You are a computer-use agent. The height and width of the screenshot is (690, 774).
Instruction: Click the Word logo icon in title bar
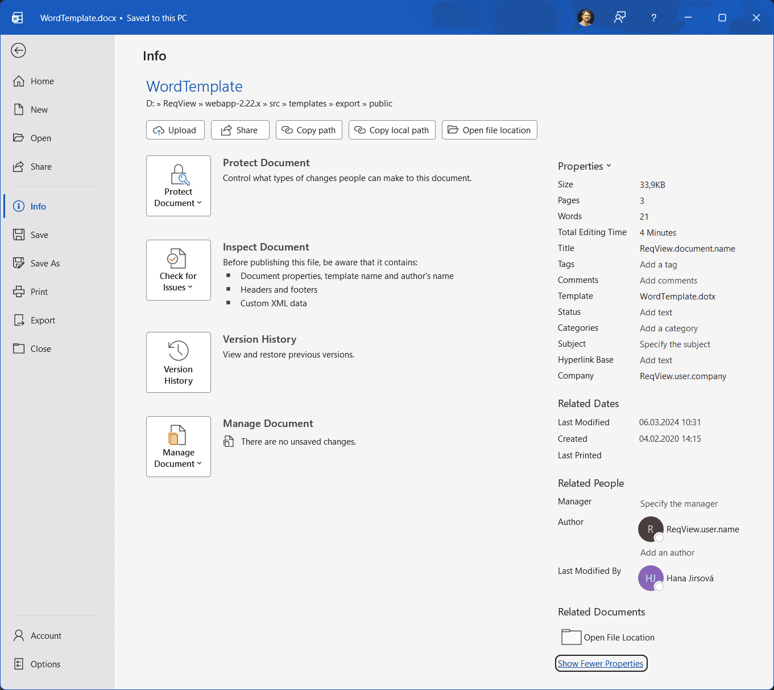pyautogui.click(x=17, y=18)
